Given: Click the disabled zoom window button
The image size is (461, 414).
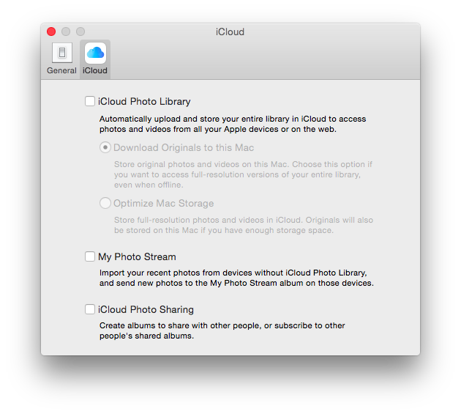Looking at the screenshot, I should click(80, 32).
